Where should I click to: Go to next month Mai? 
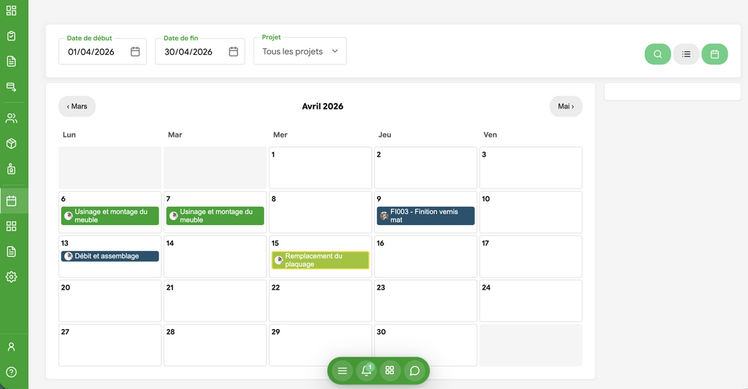point(565,107)
